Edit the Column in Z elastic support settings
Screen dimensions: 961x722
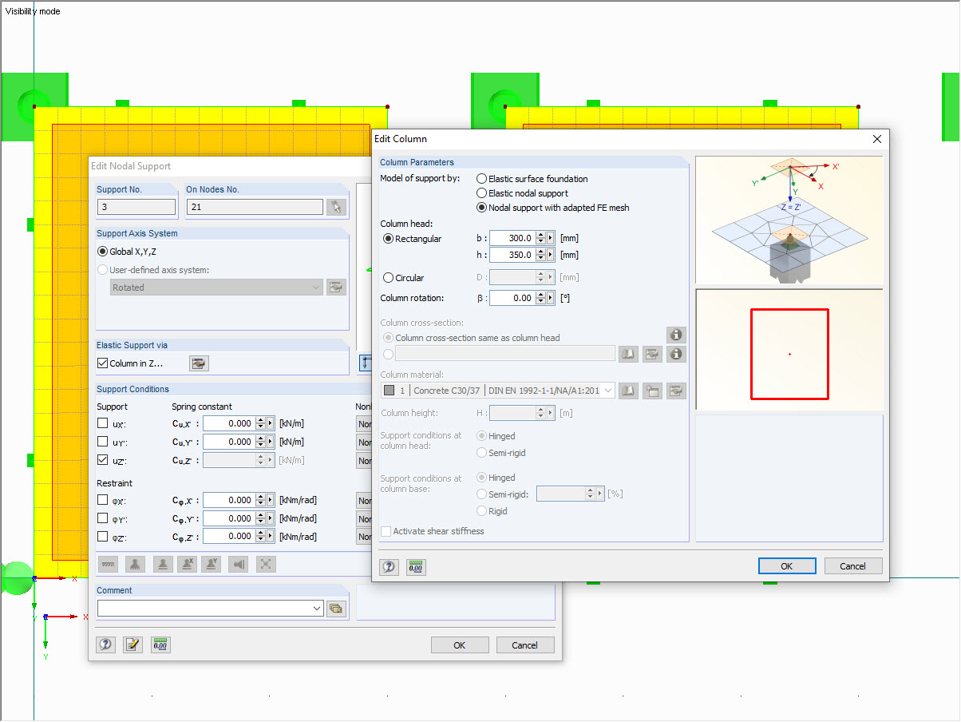coord(199,363)
